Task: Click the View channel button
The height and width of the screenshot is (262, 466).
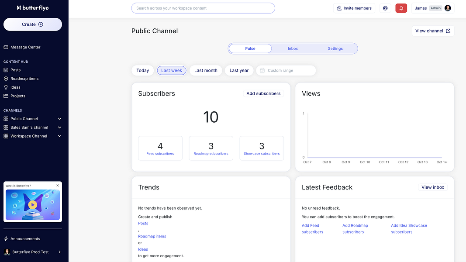Action: tap(433, 31)
